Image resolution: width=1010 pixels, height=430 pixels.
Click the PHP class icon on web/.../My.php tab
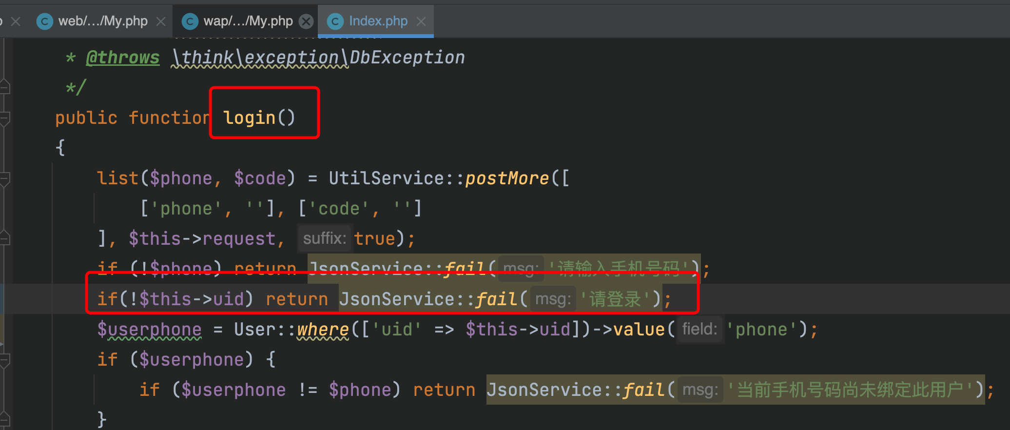pos(45,21)
